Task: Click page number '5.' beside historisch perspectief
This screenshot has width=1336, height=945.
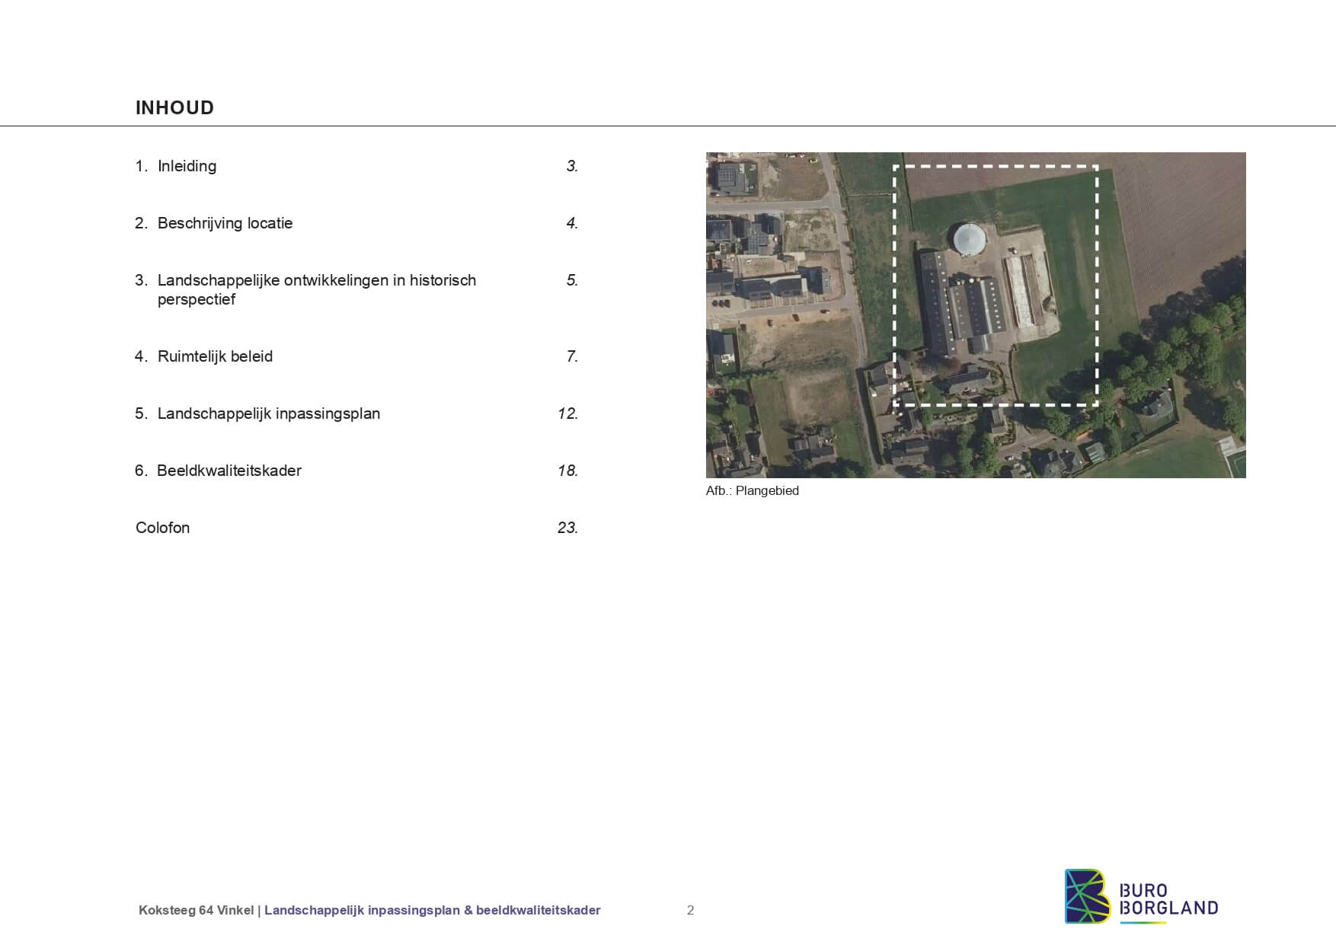Action: tap(572, 280)
